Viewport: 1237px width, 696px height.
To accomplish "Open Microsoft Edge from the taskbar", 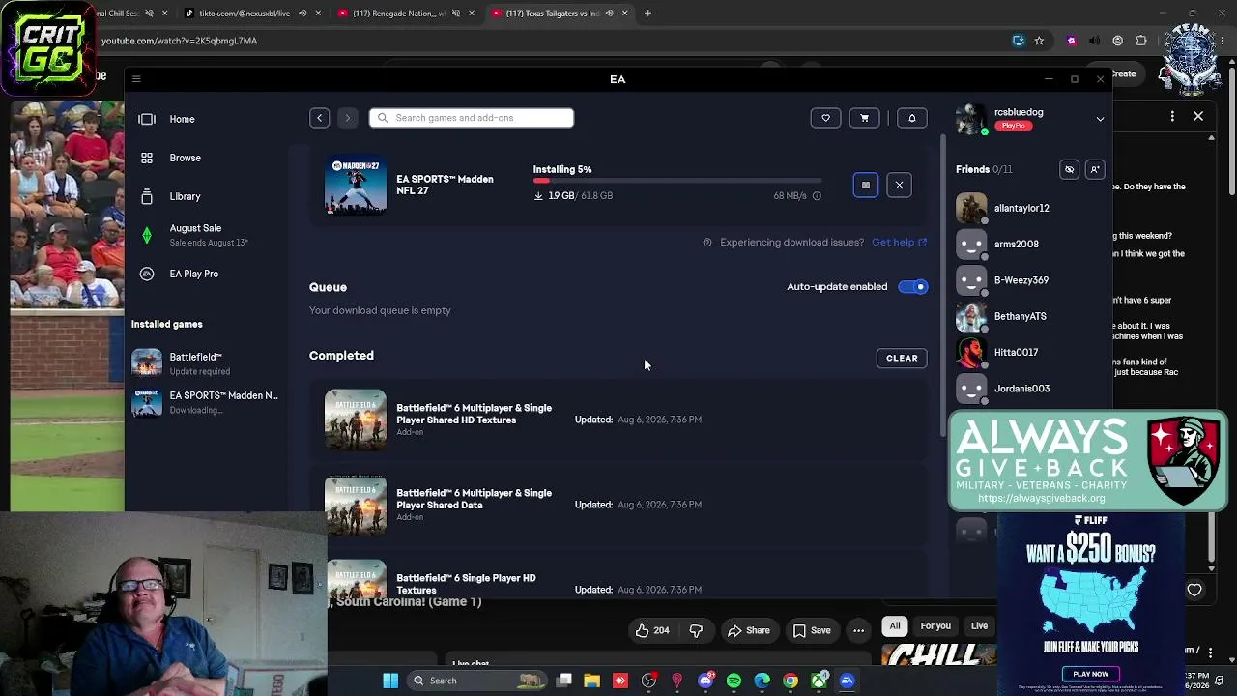I will 762,681.
